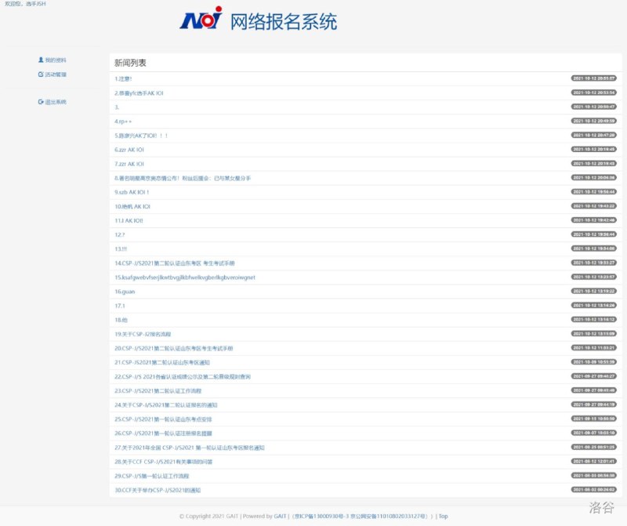The width and height of the screenshot is (627, 526).
Task: Click the logout icon beside 退出系统
Action: (41, 102)
